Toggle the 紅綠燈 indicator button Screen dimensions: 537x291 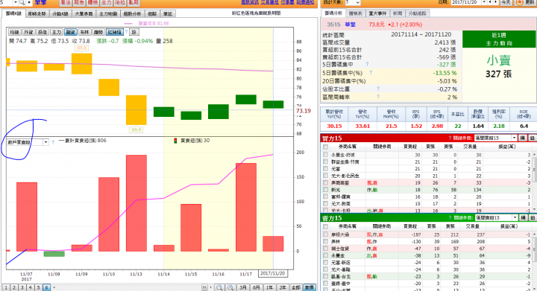point(114,32)
